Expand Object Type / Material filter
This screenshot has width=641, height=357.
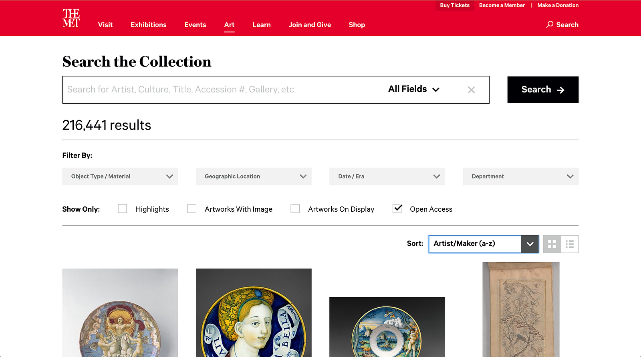120,176
